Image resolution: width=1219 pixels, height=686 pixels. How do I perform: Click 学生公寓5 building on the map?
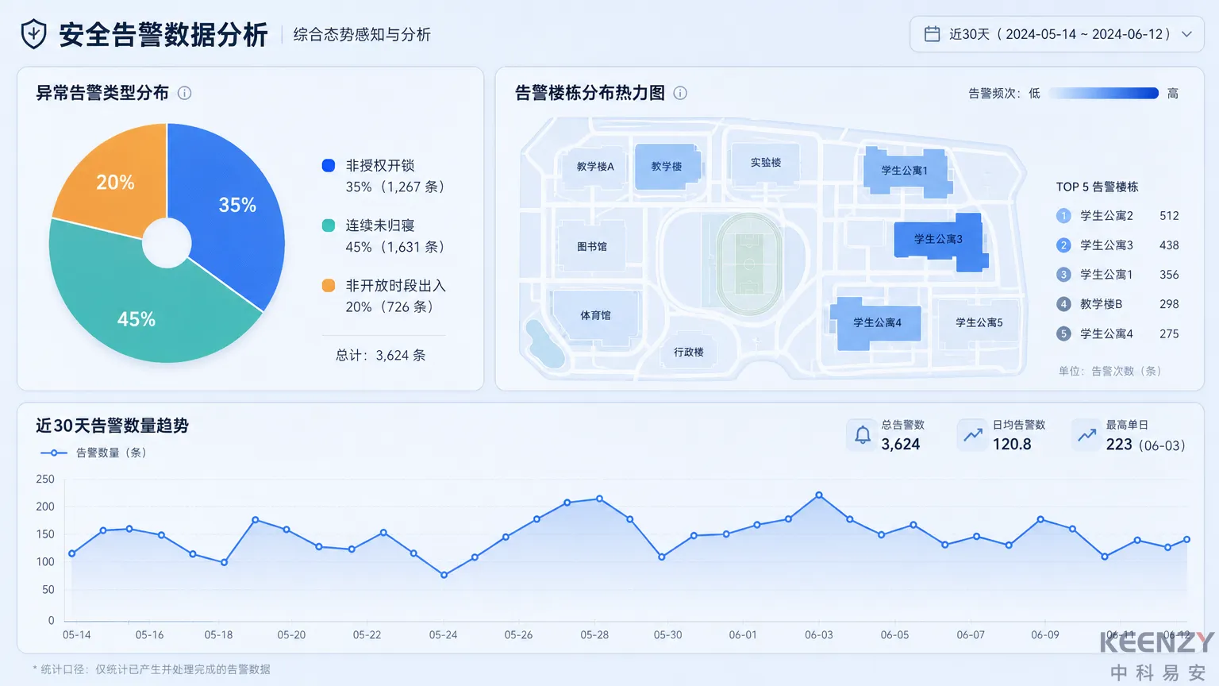(x=979, y=323)
